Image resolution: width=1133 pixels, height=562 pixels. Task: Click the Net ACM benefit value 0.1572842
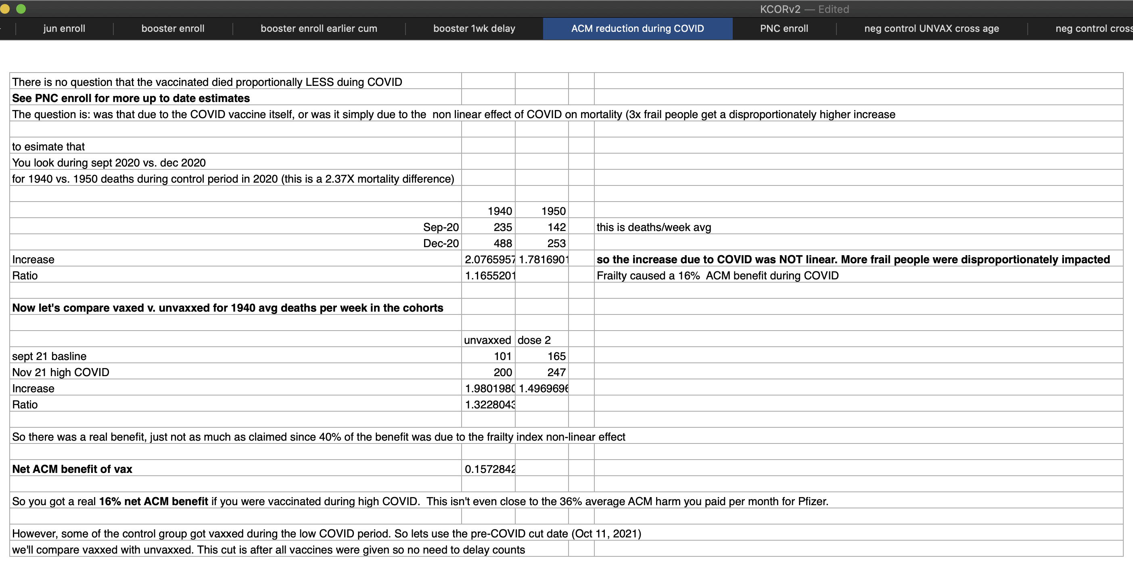[x=488, y=469]
